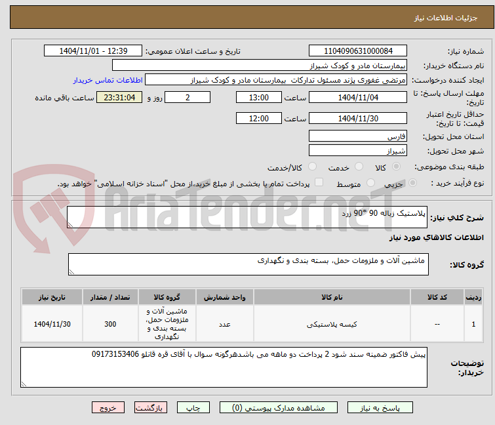Click the response deadline date 1404/11/04
The width and height of the screenshot is (495, 425).
pos(358,97)
